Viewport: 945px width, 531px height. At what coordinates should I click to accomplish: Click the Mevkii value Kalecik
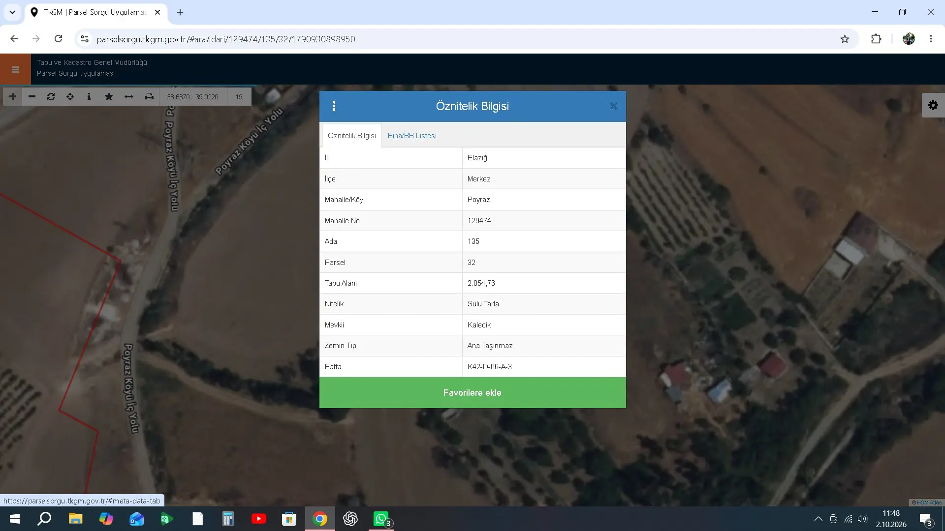click(479, 325)
